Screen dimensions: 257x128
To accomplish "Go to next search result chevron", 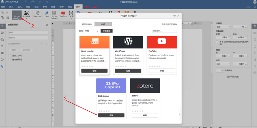I will point(46,44).
